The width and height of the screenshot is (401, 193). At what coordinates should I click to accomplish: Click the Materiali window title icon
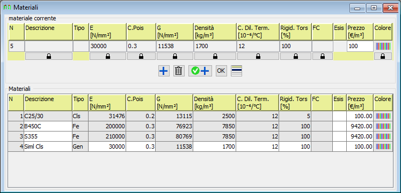(8, 7)
